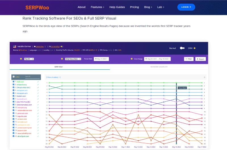
Task: Click the pencil edit icon for tvguide.com
Action: click(38, 116)
